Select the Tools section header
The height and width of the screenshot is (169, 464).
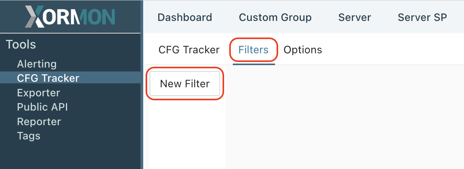tap(21, 44)
